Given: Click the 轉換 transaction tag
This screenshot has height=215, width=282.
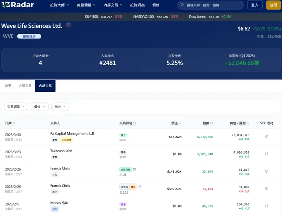Looking at the screenshot, I should pyautogui.click(x=123, y=152).
